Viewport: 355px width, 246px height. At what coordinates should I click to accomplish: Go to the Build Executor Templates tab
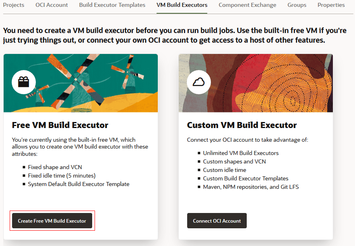coord(112,5)
